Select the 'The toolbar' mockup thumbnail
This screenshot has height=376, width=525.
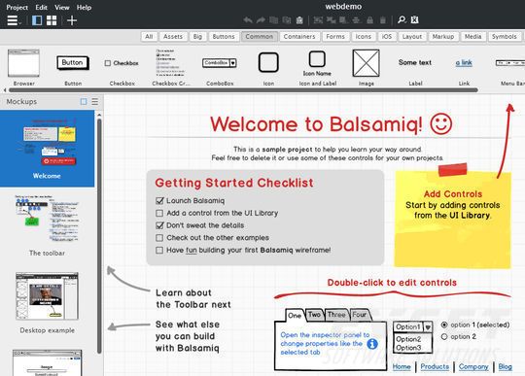pyautogui.click(x=48, y=225)
